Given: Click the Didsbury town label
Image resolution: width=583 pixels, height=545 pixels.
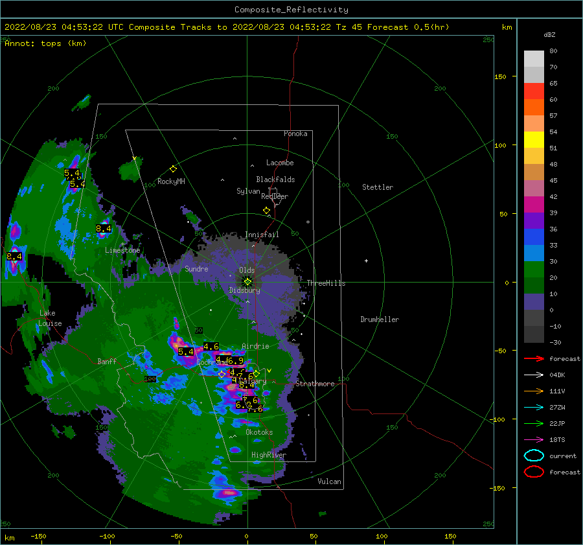Looking at the screenshot, I should [245, 290].
